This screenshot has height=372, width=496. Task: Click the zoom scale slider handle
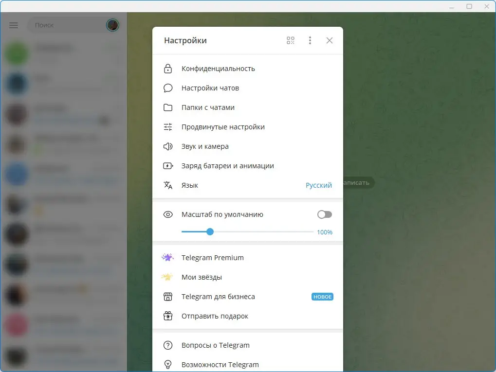coord(210,232)
